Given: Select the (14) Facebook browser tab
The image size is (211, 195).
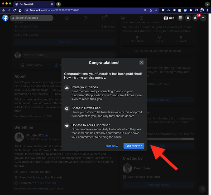Looking at the screenshot, I should click(33, 4).
